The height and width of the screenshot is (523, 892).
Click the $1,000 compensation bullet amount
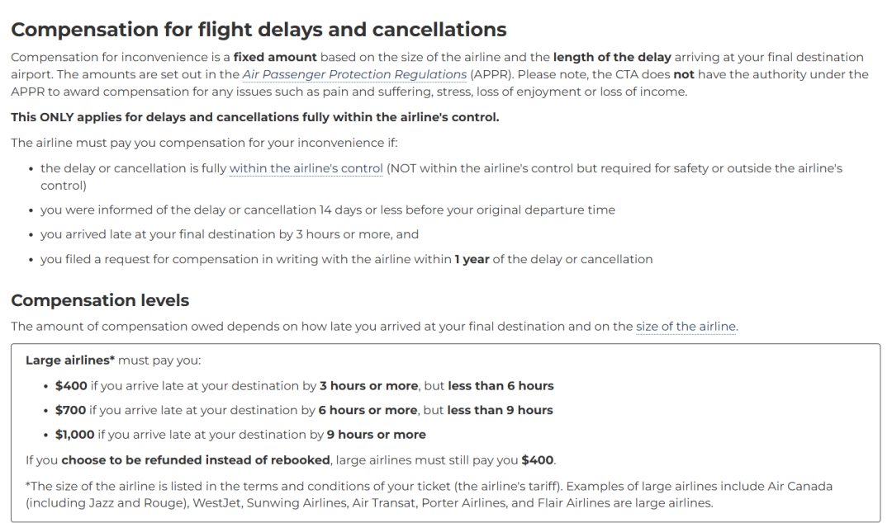(74, 435)
